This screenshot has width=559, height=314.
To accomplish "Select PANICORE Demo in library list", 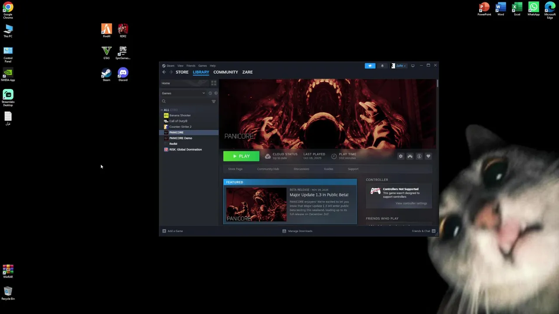I will 189,138.
